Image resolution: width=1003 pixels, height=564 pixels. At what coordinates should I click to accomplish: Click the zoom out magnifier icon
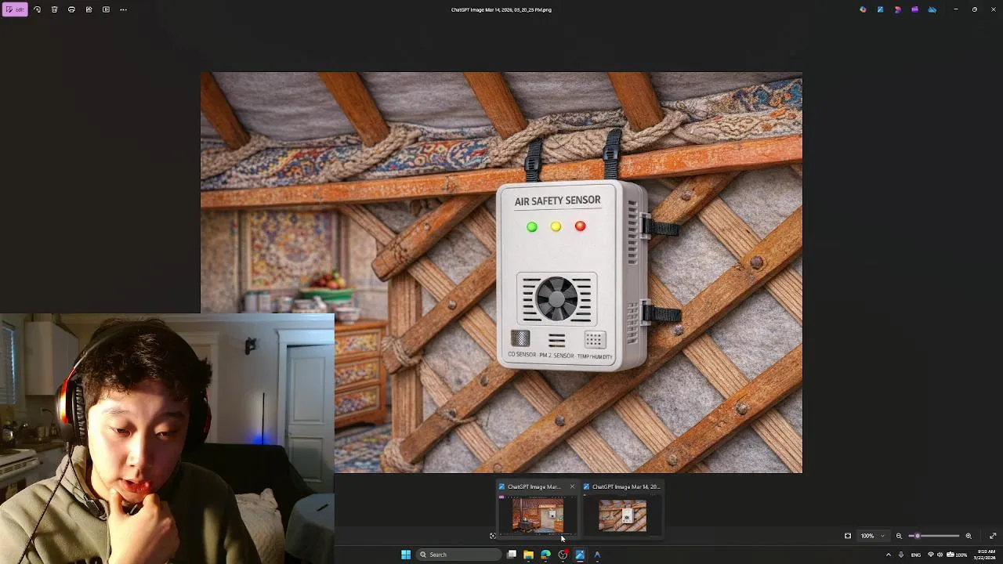[899, 536]
